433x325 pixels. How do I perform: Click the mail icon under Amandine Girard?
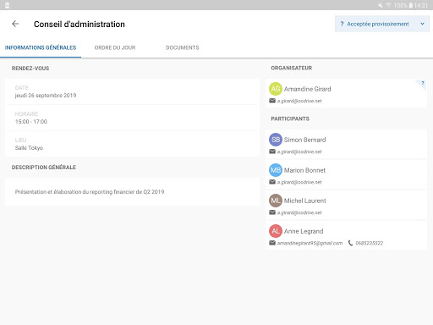coord(272,101)
